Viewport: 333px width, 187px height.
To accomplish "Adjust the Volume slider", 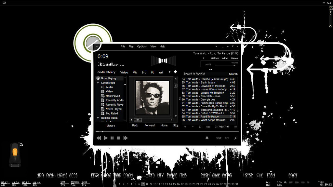I will [226, 65].
